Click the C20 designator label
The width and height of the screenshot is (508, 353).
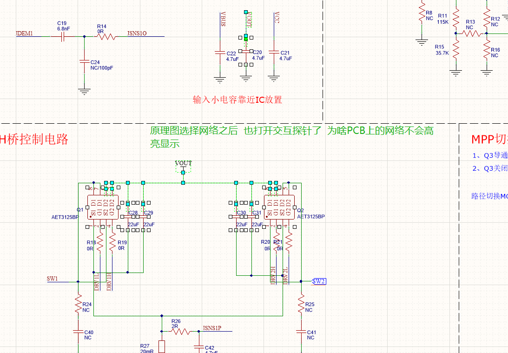point(257,52)
